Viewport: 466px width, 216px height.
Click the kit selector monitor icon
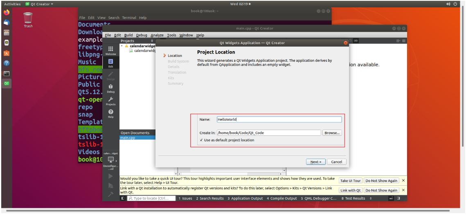(x=110, y=160)
